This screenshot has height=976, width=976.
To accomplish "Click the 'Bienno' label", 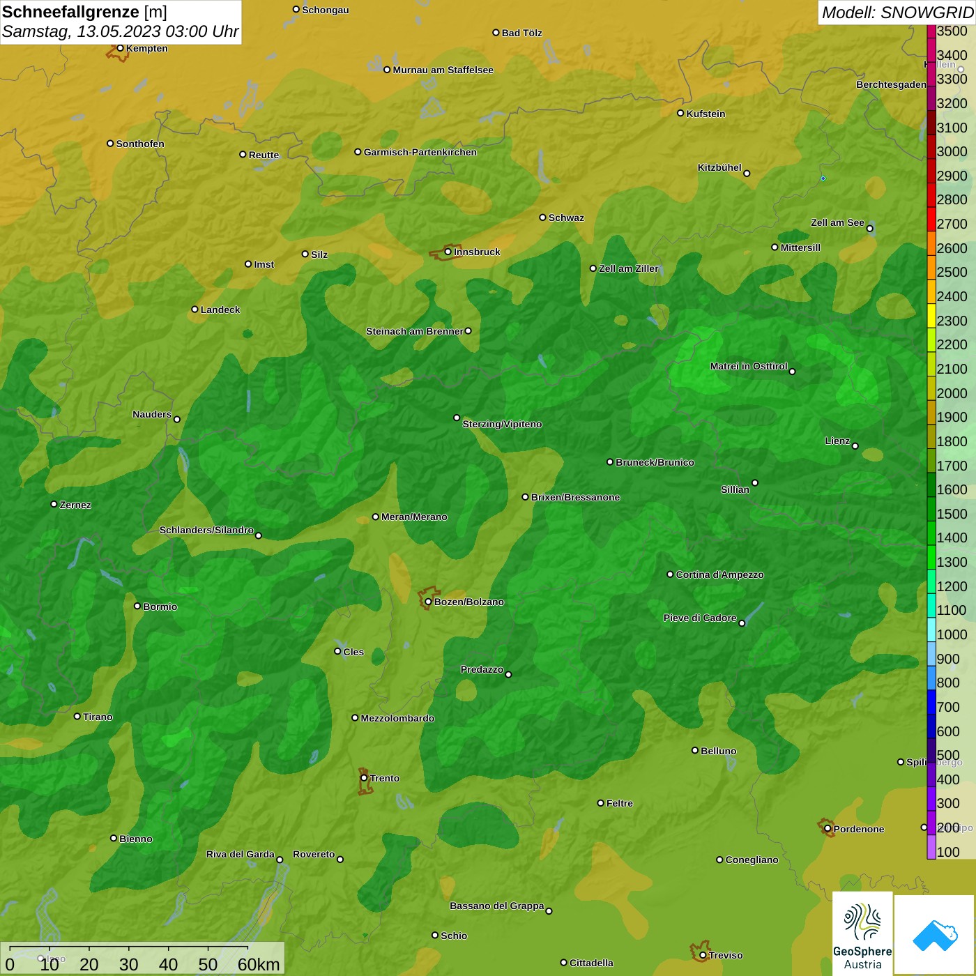I will pyautogui.click(x=136, y=839).
